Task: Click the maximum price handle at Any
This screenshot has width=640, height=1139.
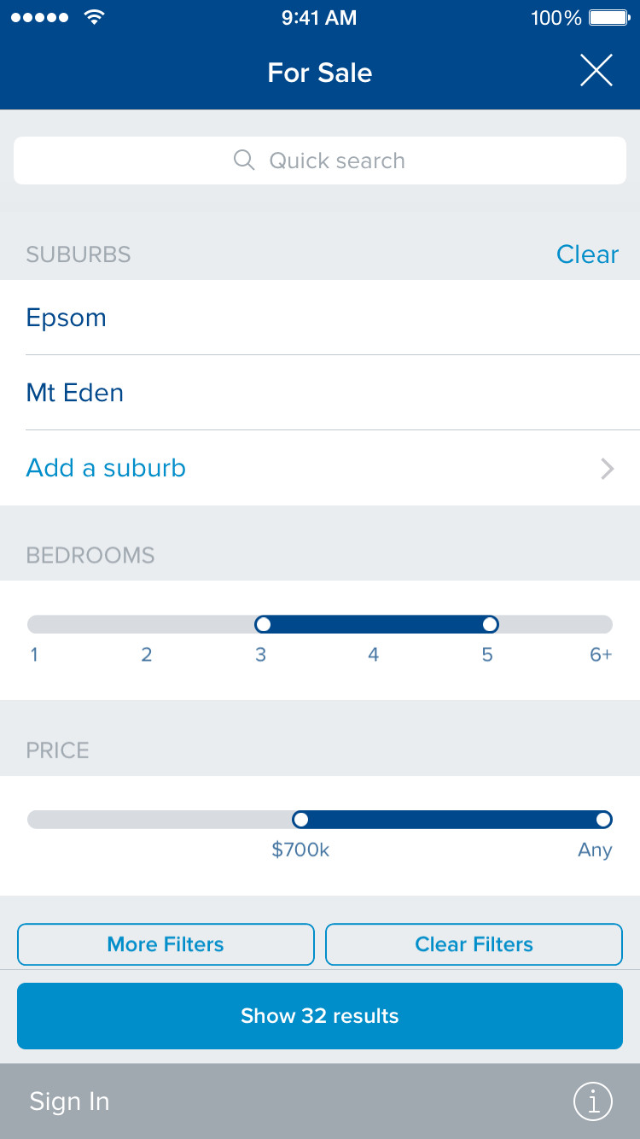Action: (603, 820)
